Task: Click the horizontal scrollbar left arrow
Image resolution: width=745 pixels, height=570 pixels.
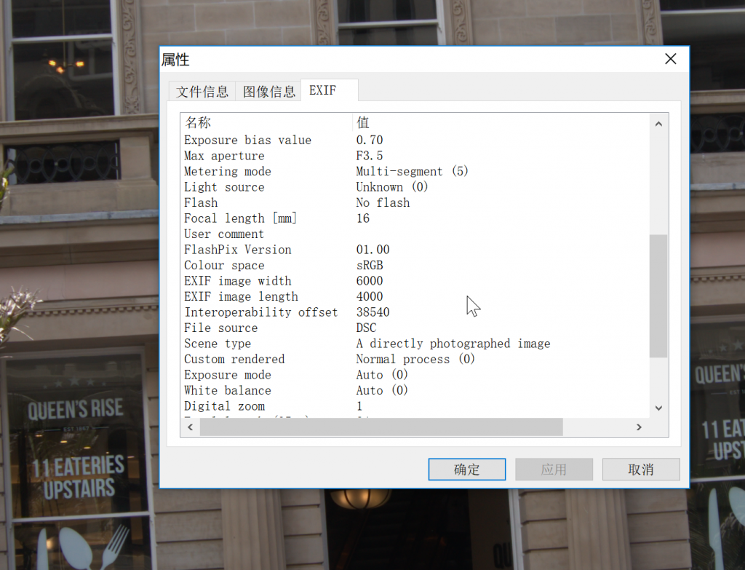Action: point(191,427)
